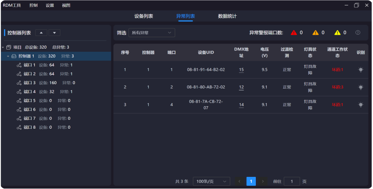Click the orange alarm triangle icon

coord(315,33)
